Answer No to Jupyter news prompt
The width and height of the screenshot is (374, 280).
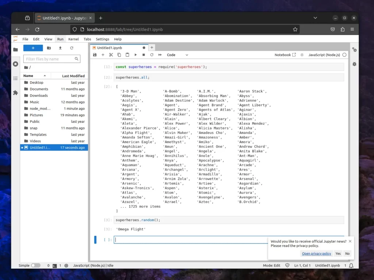coord(347,254)
